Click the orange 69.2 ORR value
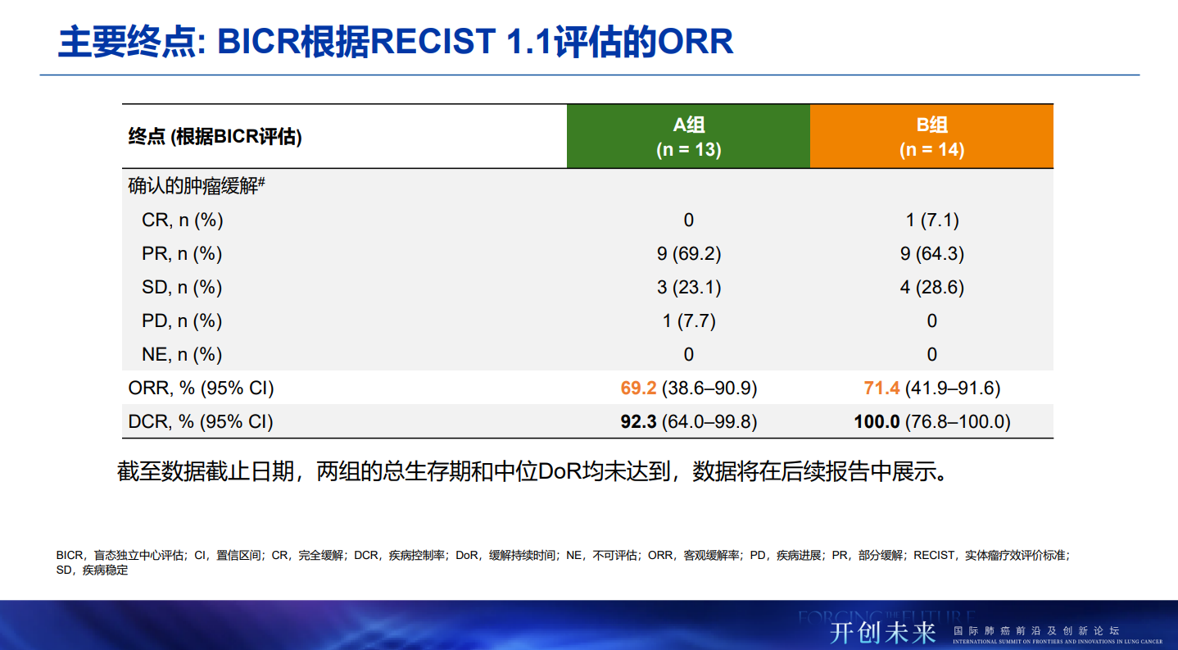The width and height of the screenshot is (1178, 650). tap(637, 388)
